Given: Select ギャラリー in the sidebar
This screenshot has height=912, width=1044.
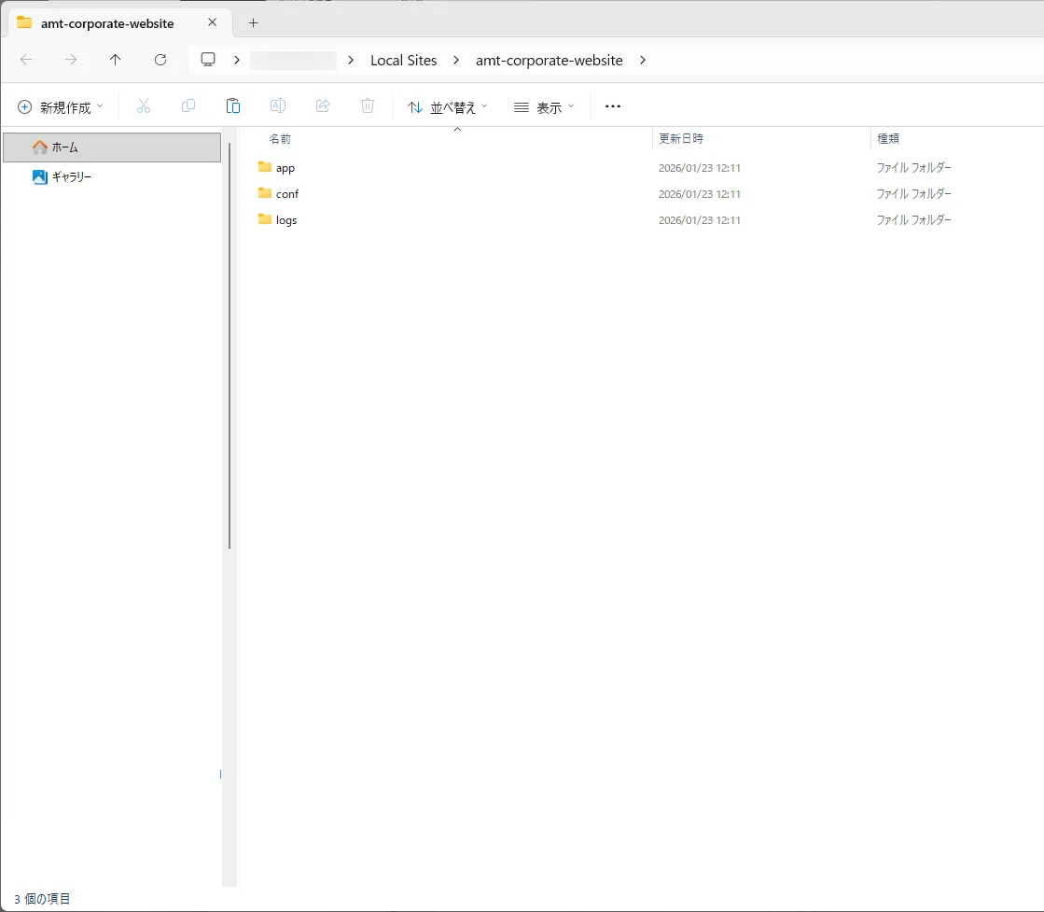Looking at the screenshot, I should (71, 176).
